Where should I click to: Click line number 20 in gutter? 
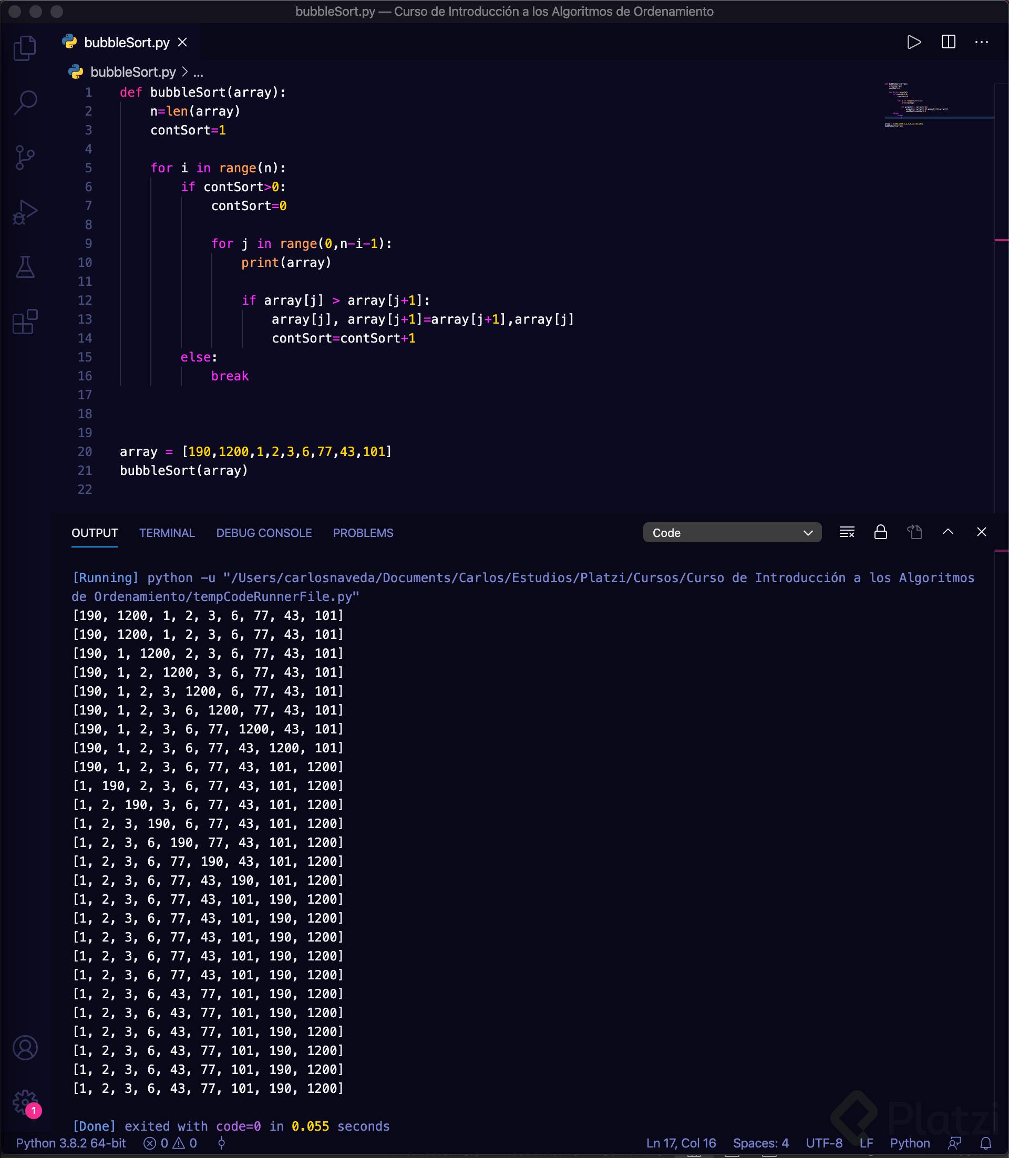click(85, 451)
